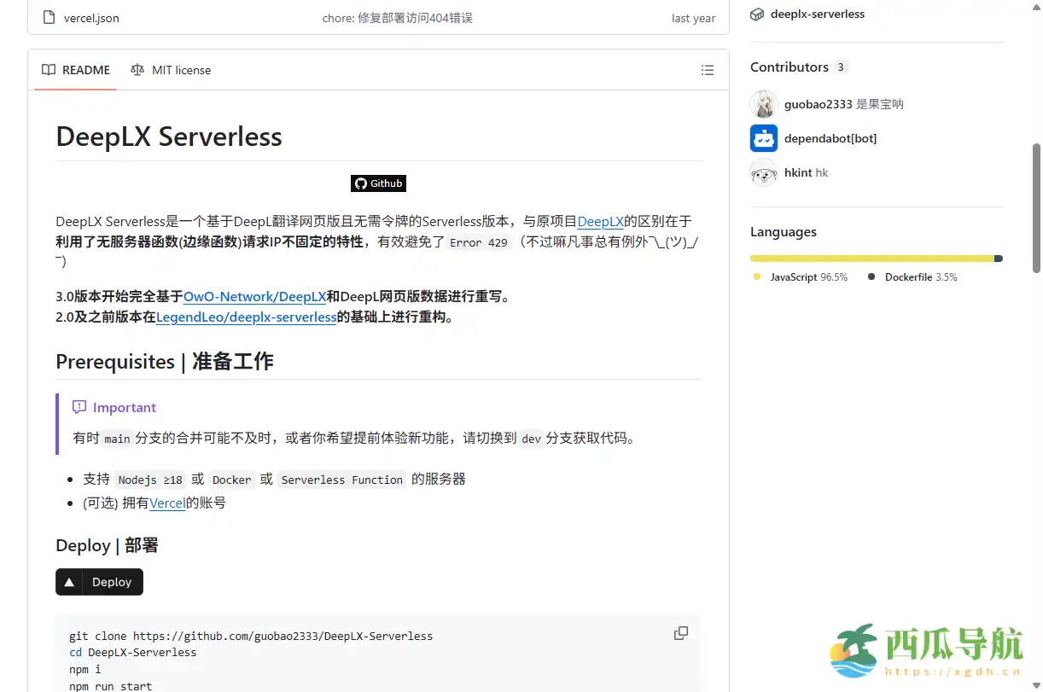The width and height of the screenshot is (1043, 692).
Task: Copy the git clone snippet with copy icon
Action: pos(680,633)
